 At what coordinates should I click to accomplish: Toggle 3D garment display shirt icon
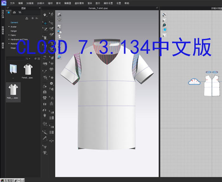coord(59,20)
